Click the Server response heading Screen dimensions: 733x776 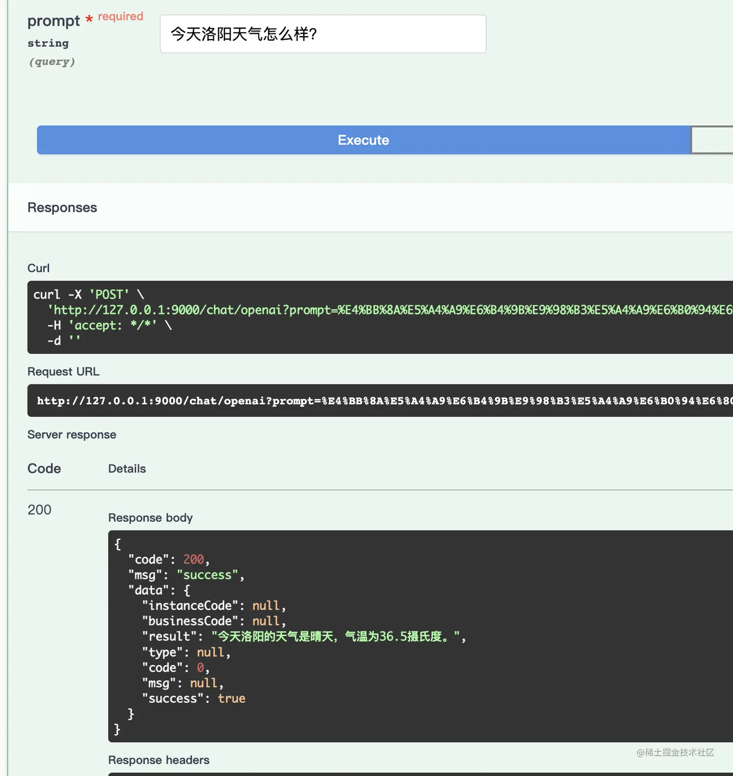click(x=72, y=435)
